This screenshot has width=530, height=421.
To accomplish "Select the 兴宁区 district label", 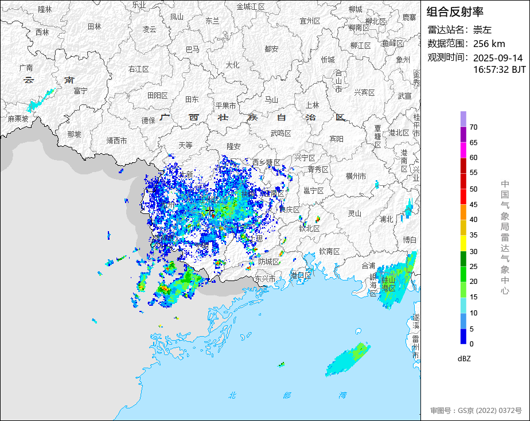I will [x=305, y=158].
